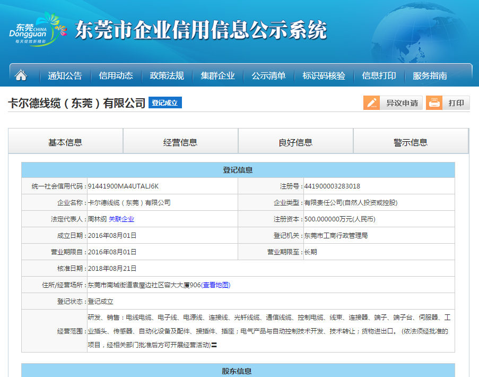The height and width of the screenshot is (377, 479).
Task: Click the 登记信息 section header
Action: coord(238,170)
